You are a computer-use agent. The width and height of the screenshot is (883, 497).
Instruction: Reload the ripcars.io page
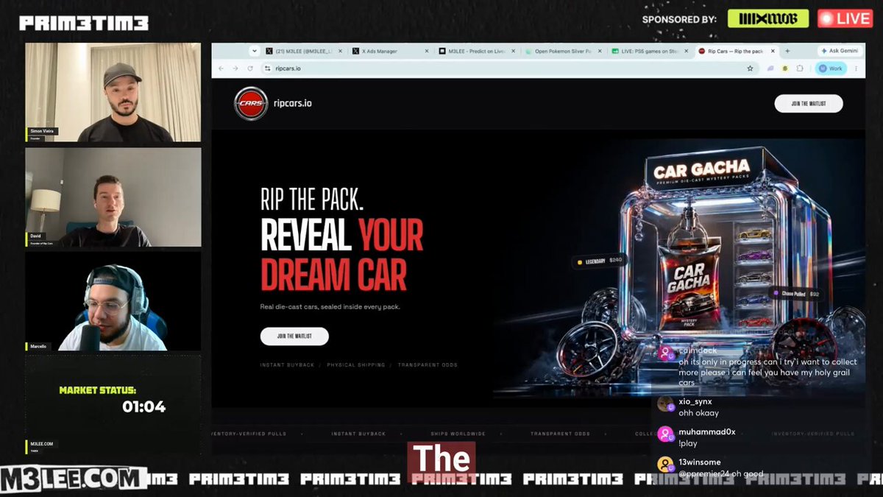coord(250,68)
